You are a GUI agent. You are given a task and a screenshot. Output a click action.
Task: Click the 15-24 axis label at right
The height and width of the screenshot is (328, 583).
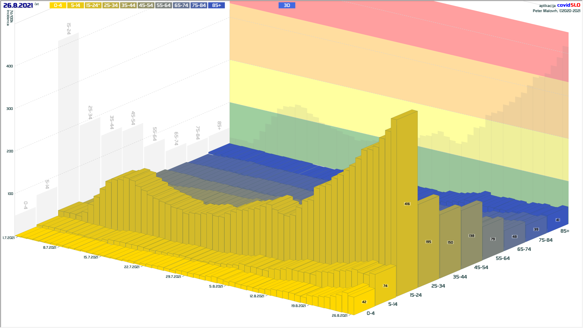pyautogui.click(x=415, y=295)
